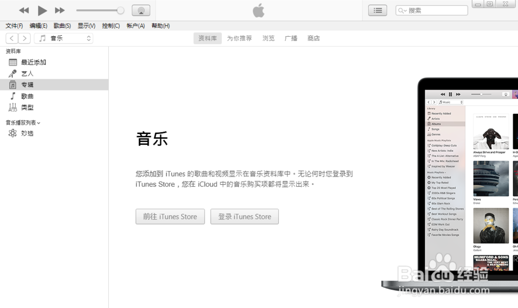Open the 编辑(E) menu
This screenshot has width=518, height=308.
point(38,26)
